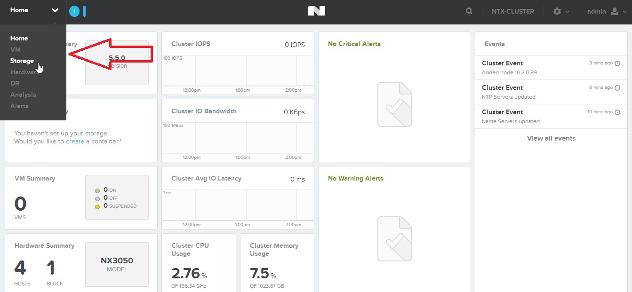Image resolution: width=632 pixels, height=292 pixels.
Task: Choose Analysis in the navigation menu
Action: 23,95
